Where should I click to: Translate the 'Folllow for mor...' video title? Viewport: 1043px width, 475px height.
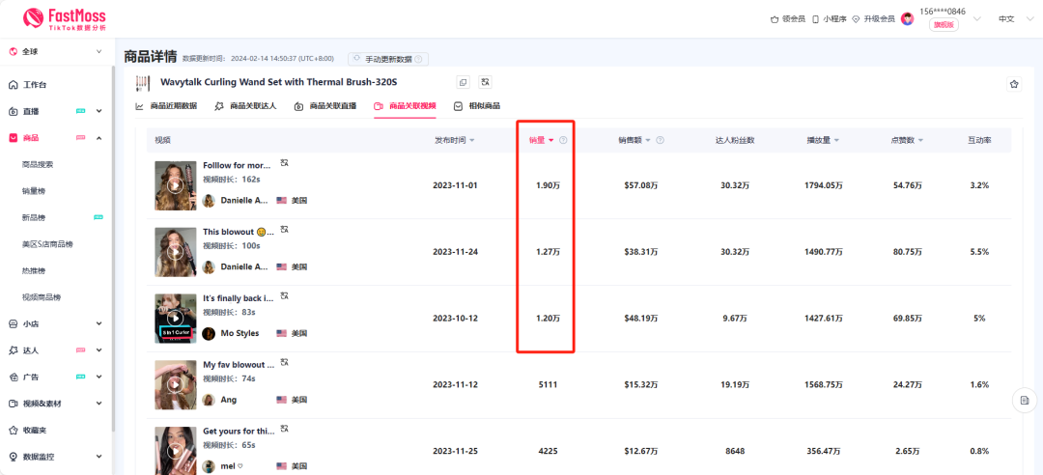tap(284, 163)
